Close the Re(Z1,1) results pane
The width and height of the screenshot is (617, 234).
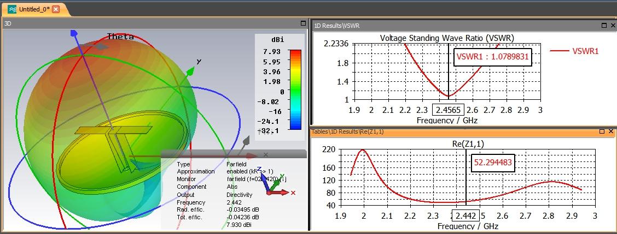(x=610, y=131)
